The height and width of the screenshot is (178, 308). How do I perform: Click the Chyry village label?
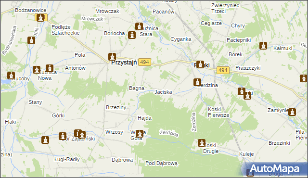point(238,25)
